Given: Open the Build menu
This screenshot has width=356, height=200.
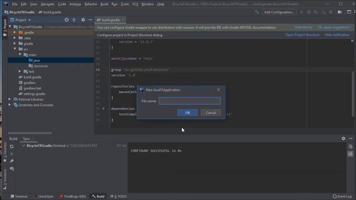Looking at the screenshot, I should click(x=105, y=4).
